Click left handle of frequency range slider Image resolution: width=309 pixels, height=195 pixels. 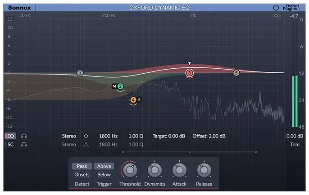tap(123, 152)
